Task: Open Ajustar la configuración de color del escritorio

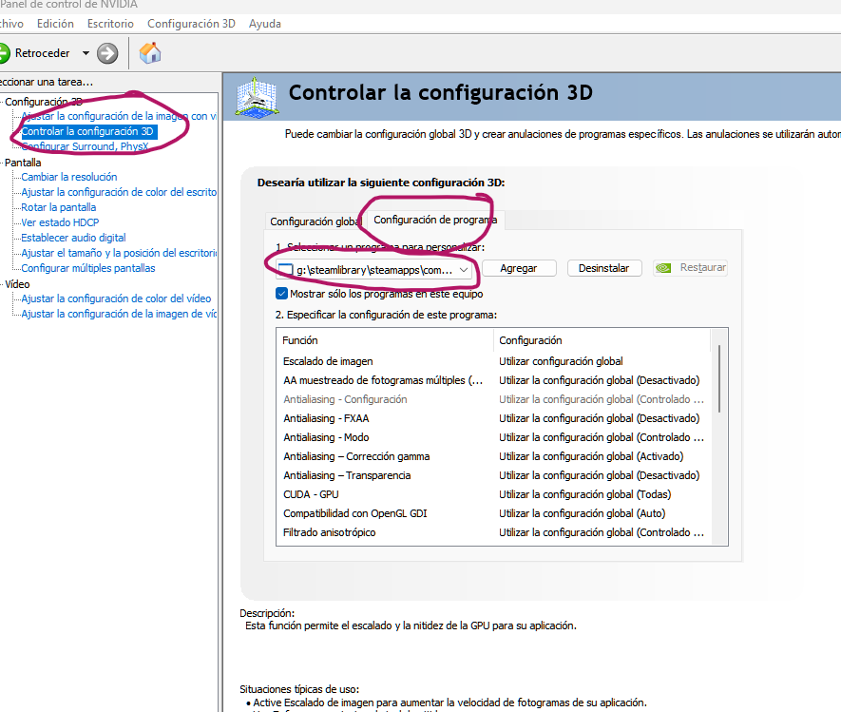Action: (x=119, y=192)
